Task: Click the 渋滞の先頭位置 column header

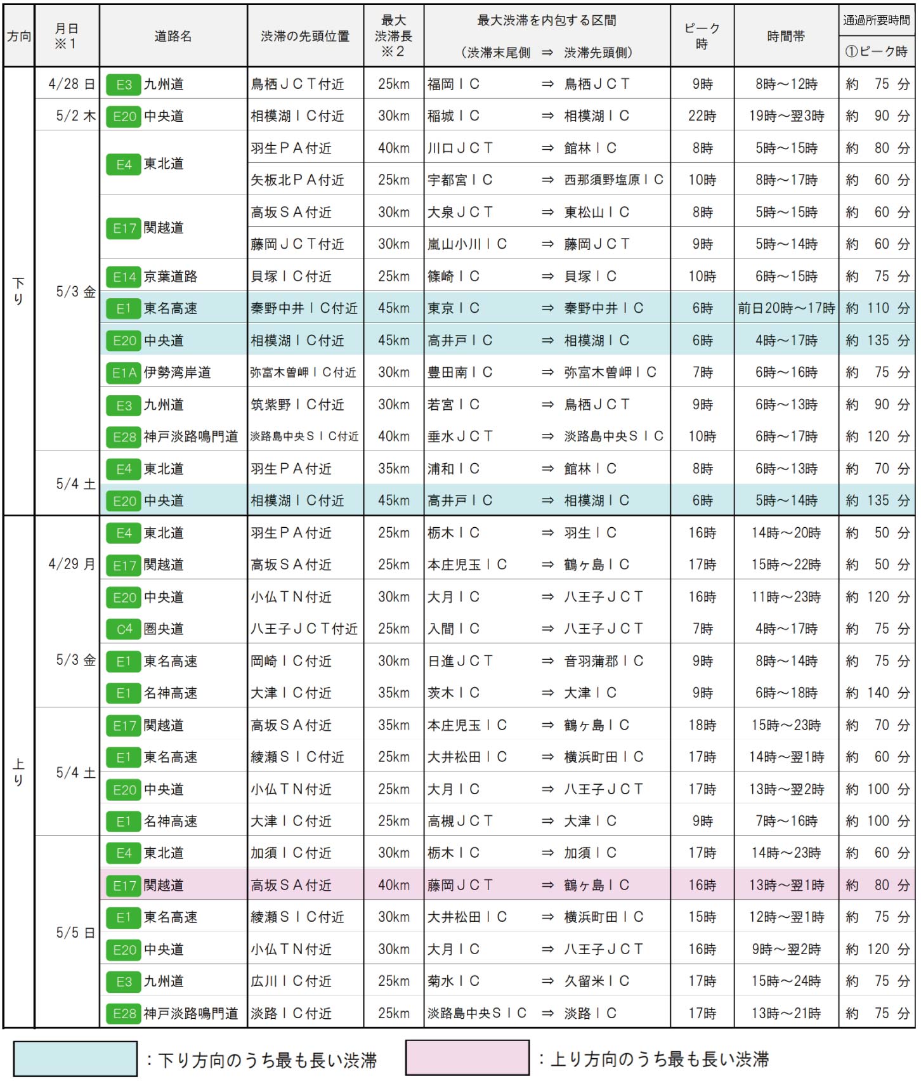Action: (305, 36)
